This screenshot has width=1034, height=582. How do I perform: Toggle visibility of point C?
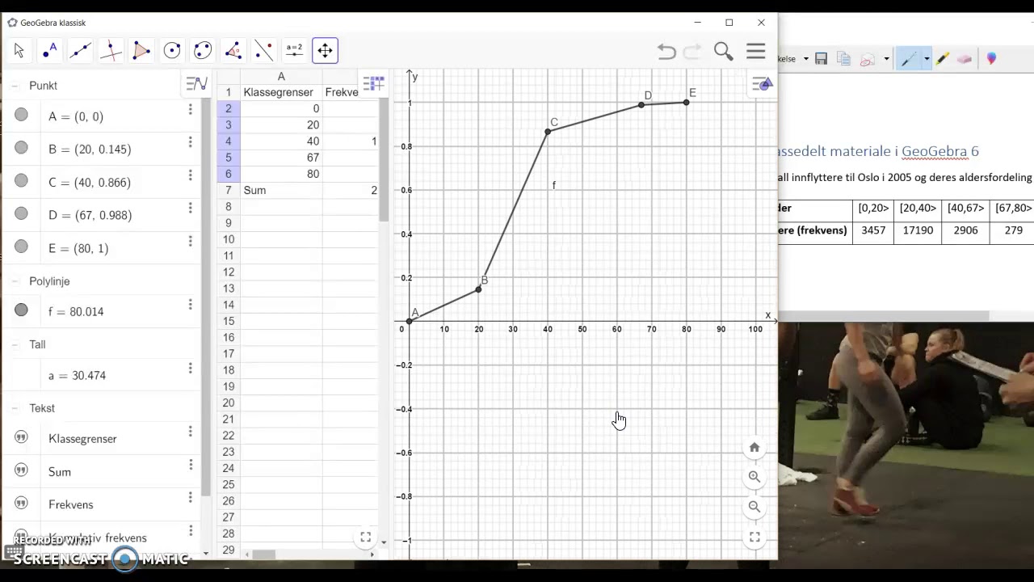click(x=21, y=181)
